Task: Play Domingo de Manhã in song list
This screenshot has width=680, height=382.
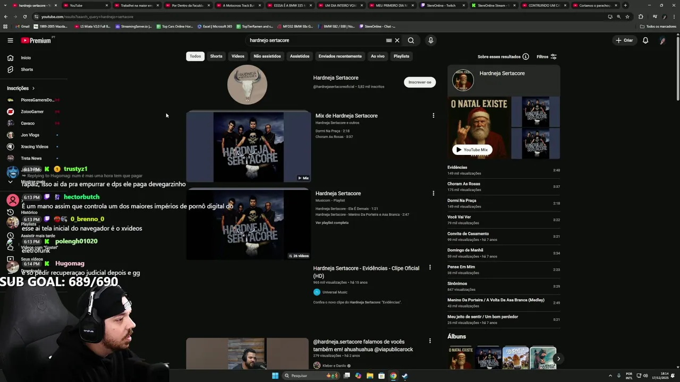Action: [503, 253]
